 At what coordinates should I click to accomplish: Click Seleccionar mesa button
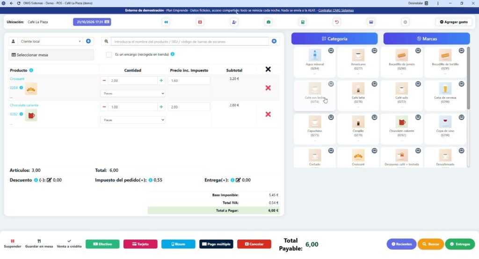(51, 55)
